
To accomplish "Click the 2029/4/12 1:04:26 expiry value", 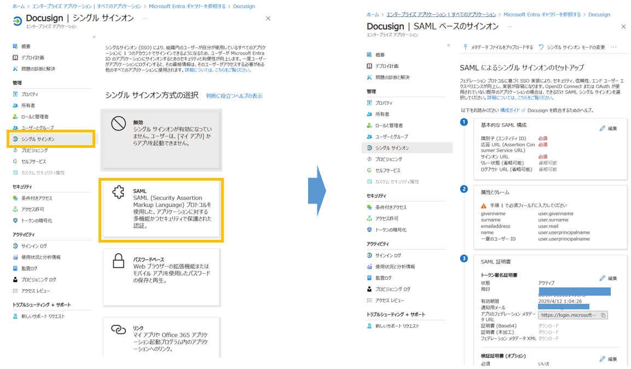I will click(560, 301).
